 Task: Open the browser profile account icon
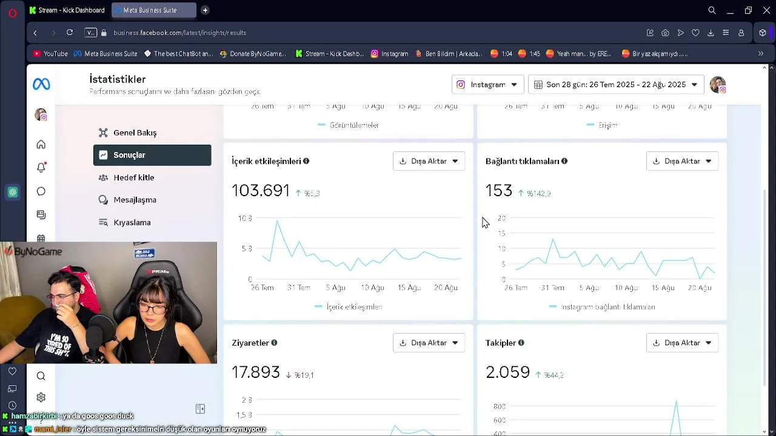[741, 33]
